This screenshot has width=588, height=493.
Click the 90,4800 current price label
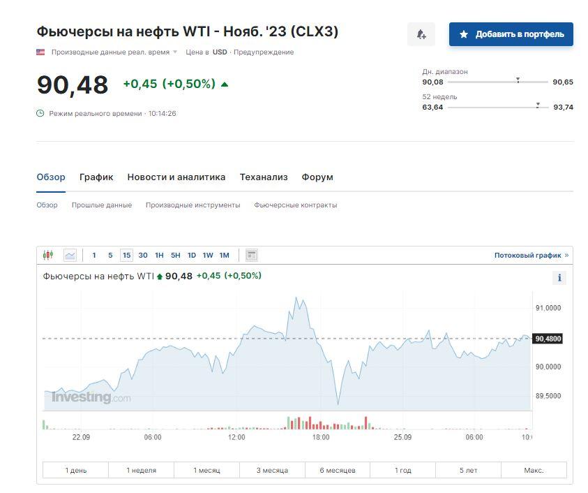tap(548, 339)
